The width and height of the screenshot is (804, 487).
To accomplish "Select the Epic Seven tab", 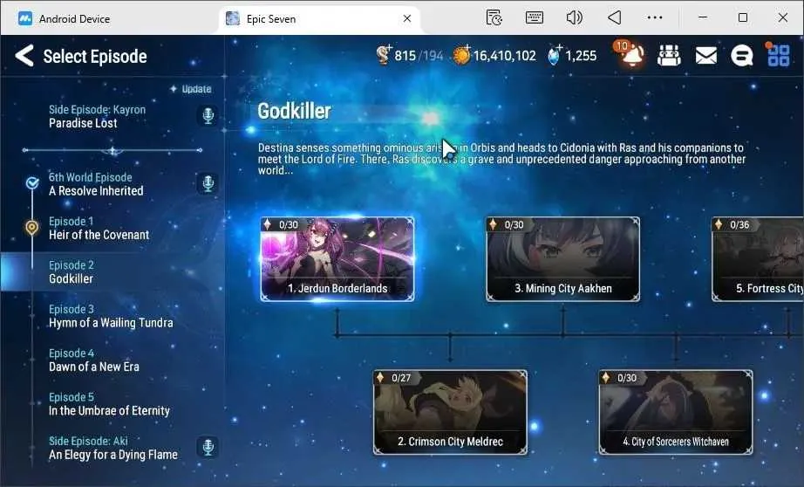I will (x=321, y=18).
